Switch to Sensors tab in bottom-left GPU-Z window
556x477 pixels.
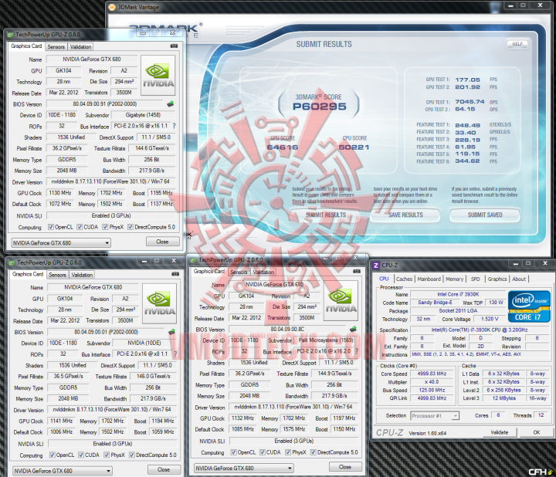tap(57, 275)
